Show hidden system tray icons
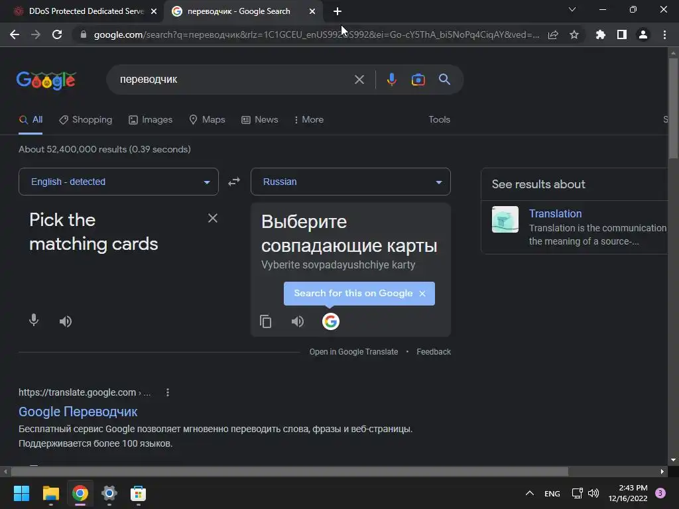The image size is (679, 509). point(529,493)
